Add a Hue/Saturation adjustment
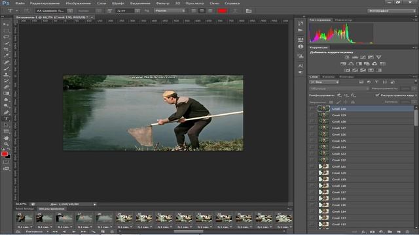 343,64
